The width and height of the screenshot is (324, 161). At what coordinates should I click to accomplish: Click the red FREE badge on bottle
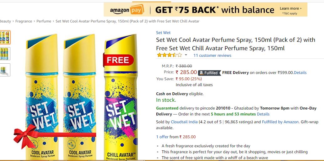tap(118, 60)
